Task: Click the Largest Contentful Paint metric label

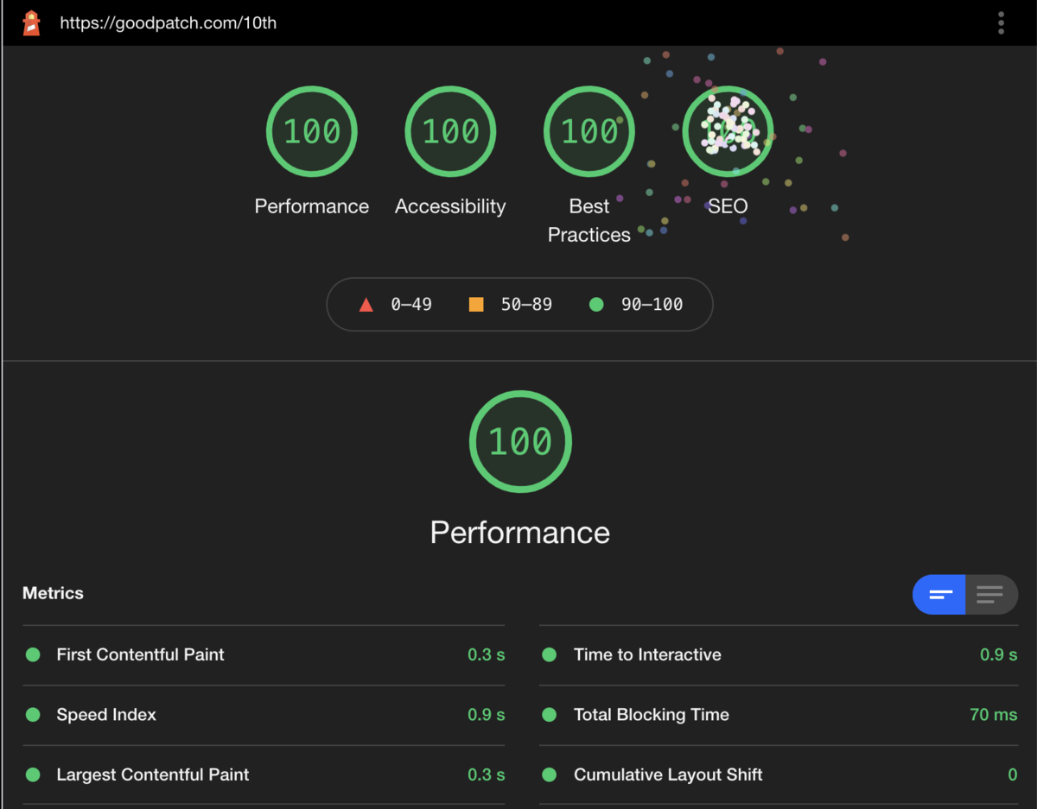Action: (152, 774)
